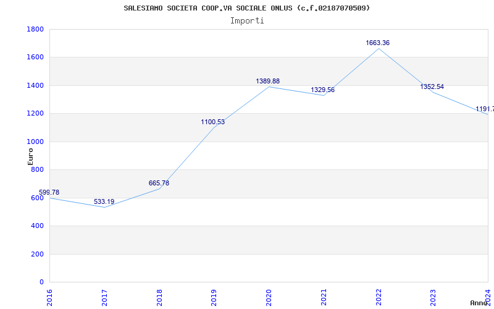Click the 0 value on the Euro axis

pyautogui.click(x=41, y=282)
